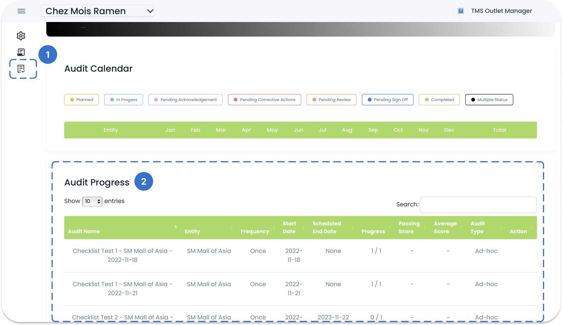The image size is (562, 325).
Task: Open the audit checklist sidebar icon
Action: click(21, 69)
